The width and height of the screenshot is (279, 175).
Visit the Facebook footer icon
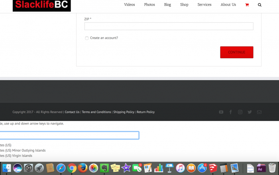pyautogui.click(x=231, y=112)
